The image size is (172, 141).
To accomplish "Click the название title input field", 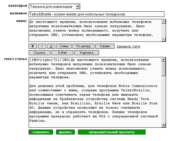I will point(96,14).
